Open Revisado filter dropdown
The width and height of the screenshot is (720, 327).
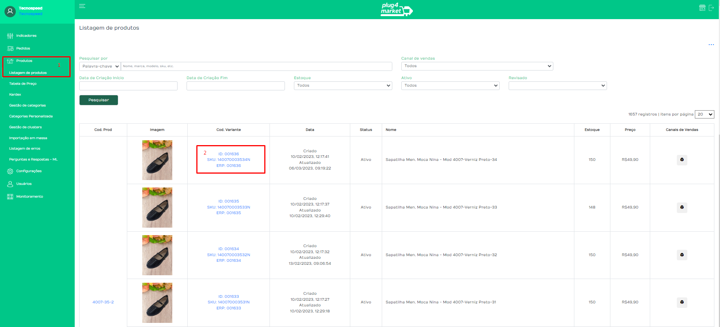(x=558, y=85)
